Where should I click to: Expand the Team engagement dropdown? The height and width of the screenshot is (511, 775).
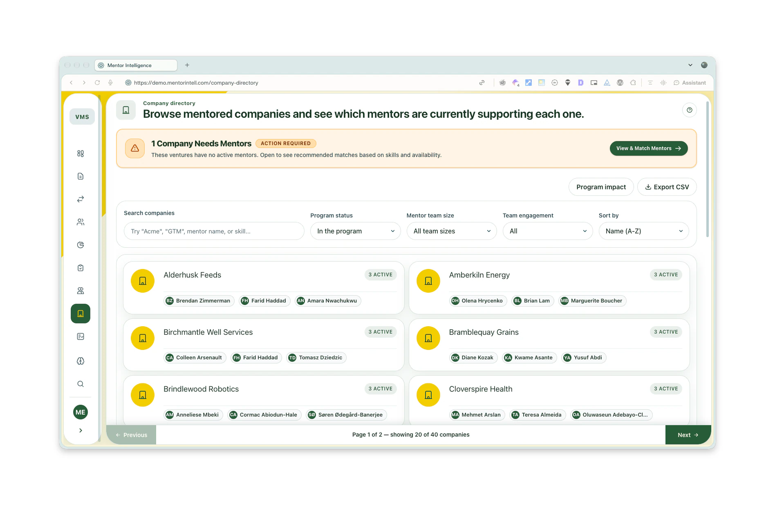click(548, 231)
